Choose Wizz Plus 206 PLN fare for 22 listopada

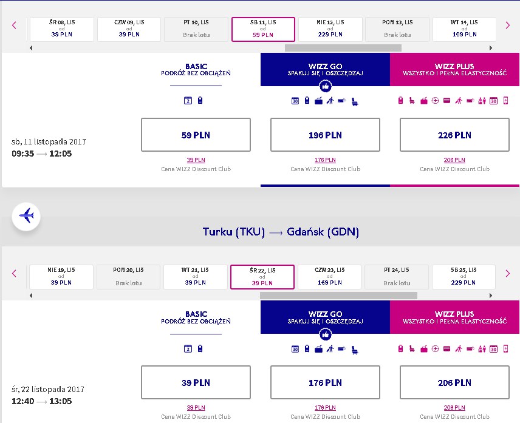point(454,382)
